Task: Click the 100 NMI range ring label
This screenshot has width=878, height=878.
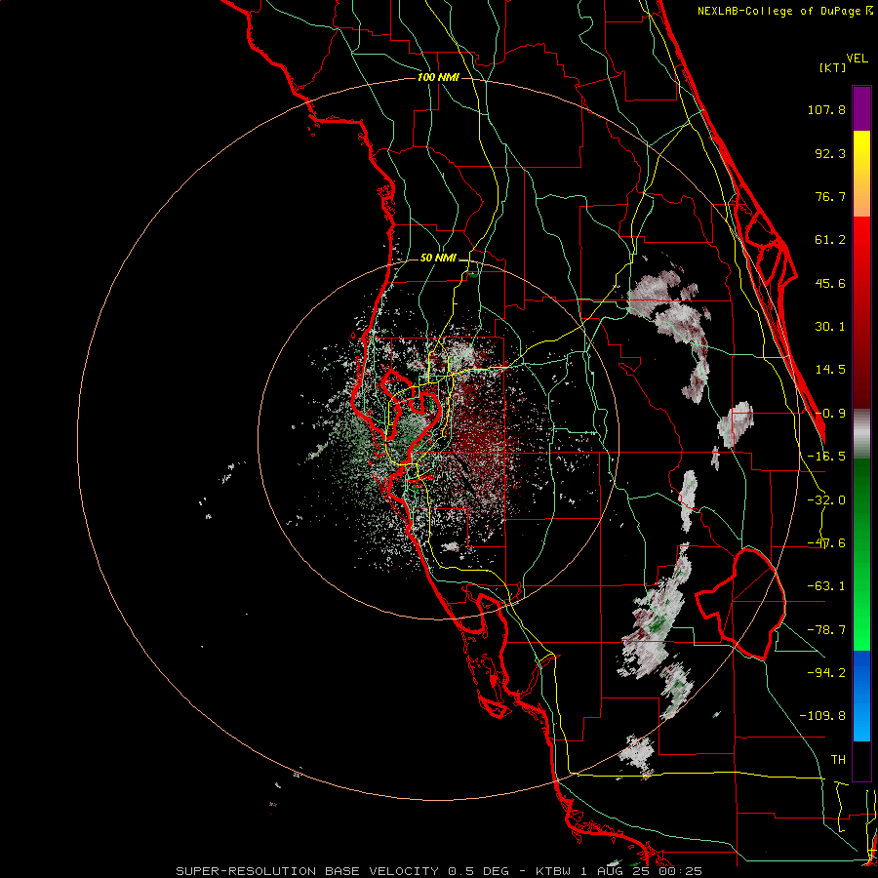Action: (x=438, y=77)
